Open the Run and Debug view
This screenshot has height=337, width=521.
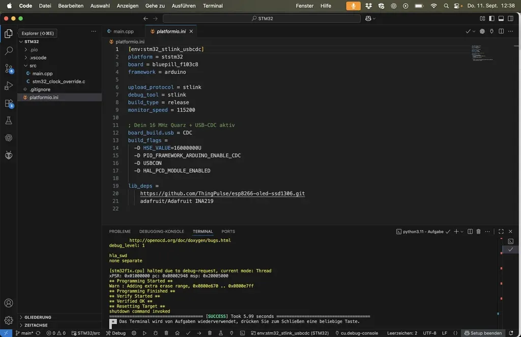coord(9,85)
